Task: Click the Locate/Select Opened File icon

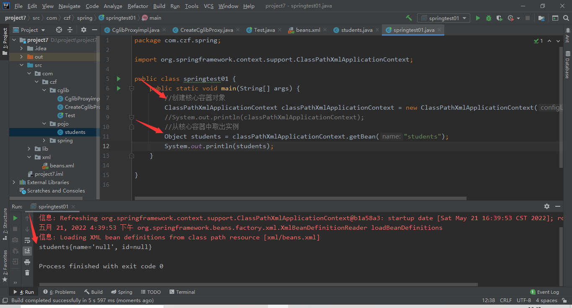Action: 59,30
